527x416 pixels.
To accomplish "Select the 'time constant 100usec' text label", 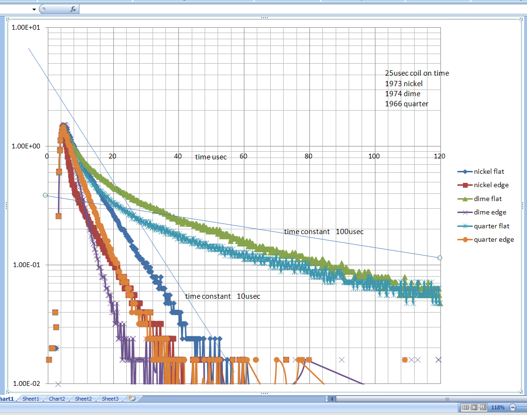I will point(324,232).
